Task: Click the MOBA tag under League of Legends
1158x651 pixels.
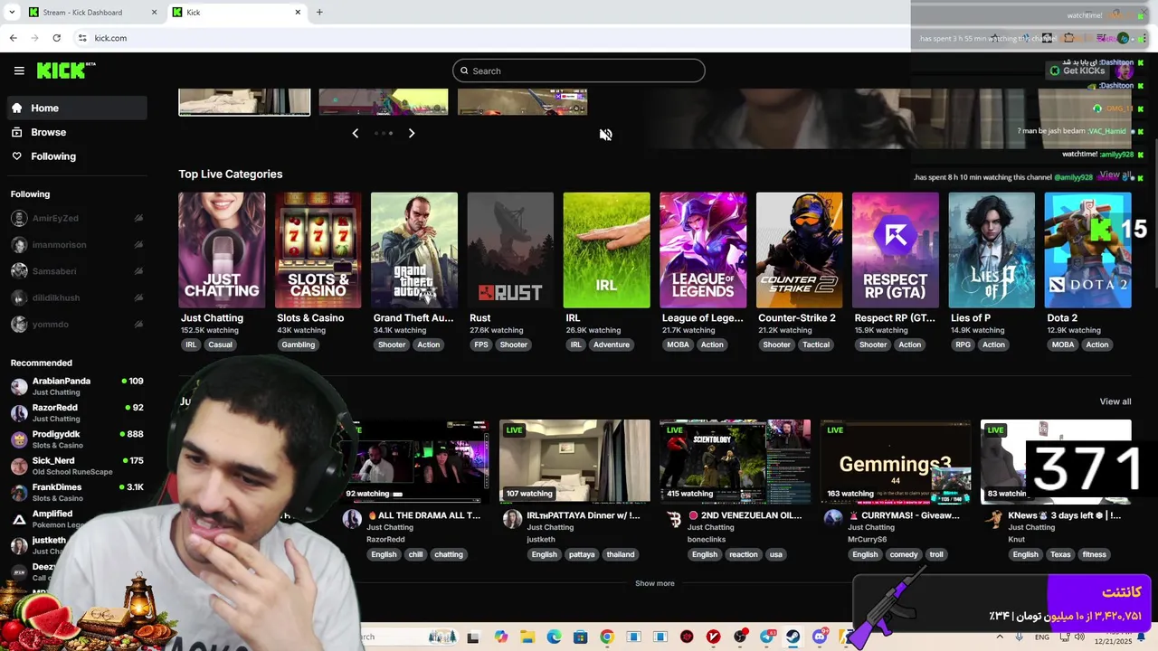Action: point(678,344)
